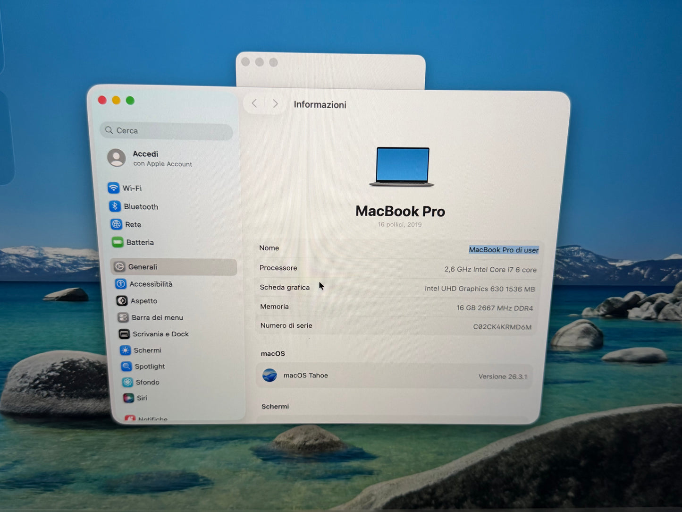The image size is (682, 512).
Task: Select the Rete globe icon
Action: click(116, 224)
